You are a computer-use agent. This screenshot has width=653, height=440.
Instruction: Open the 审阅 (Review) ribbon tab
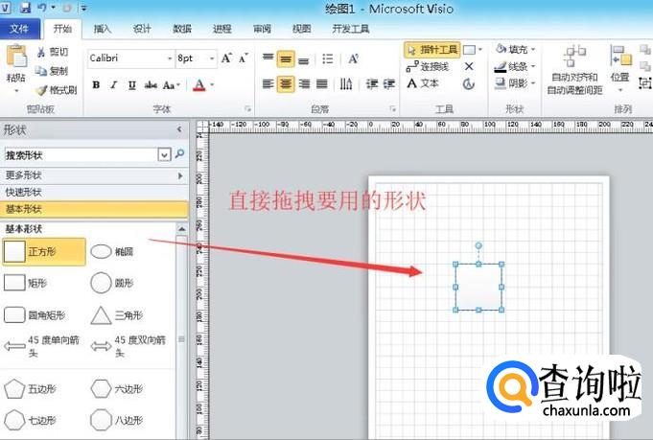[262, 29]
